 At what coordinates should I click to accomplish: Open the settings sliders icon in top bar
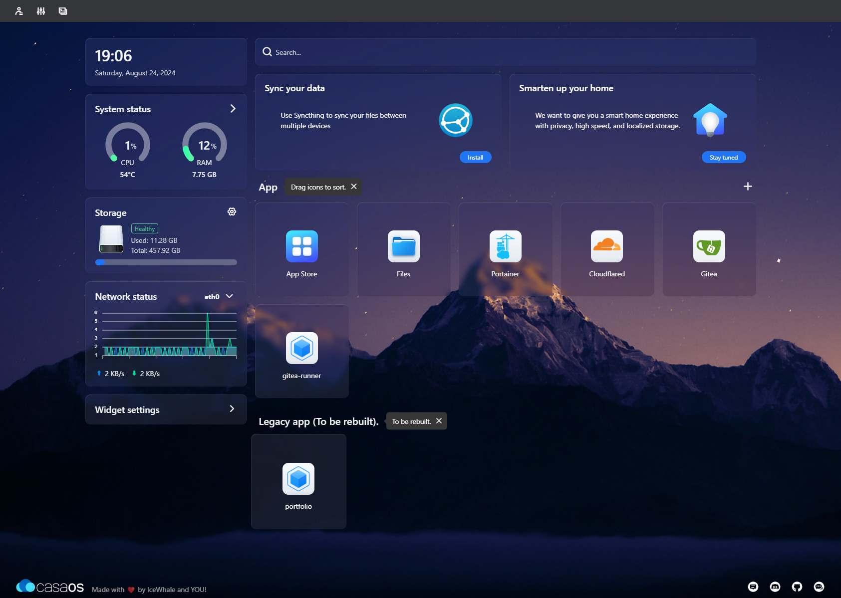[x=41, y=11]
